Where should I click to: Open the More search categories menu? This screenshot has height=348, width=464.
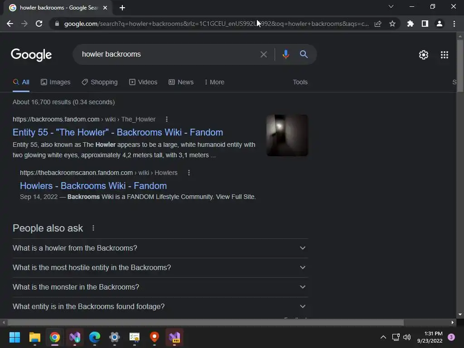pos(214,82)
